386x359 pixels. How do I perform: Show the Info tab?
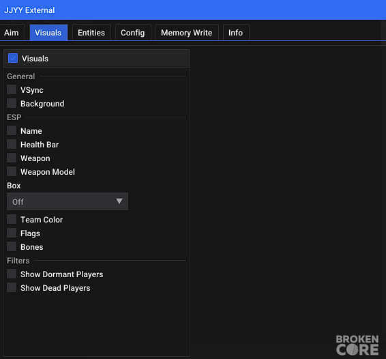click(236, 33)
